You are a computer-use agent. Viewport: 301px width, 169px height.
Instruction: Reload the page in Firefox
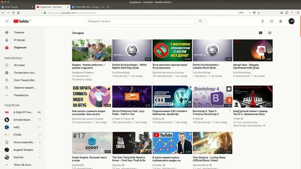point(13,13)
